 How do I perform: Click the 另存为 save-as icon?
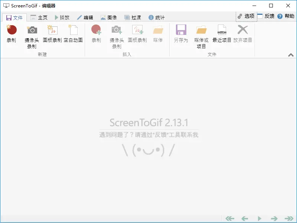181,30
